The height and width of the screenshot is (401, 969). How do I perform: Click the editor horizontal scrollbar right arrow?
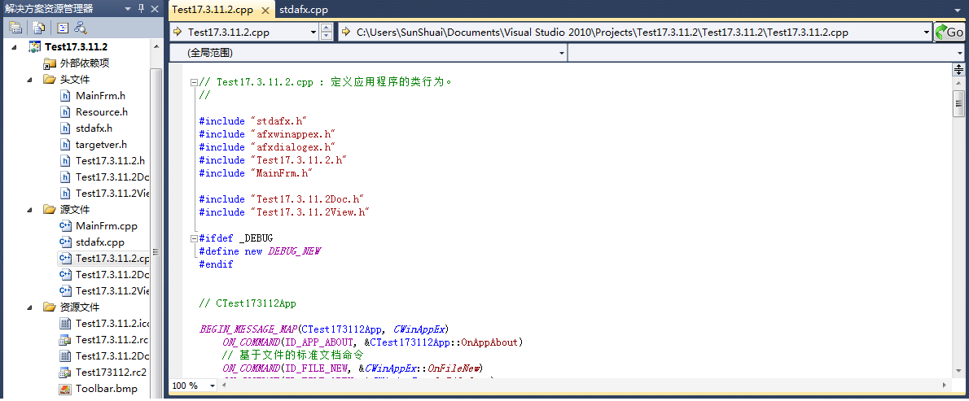946,386
